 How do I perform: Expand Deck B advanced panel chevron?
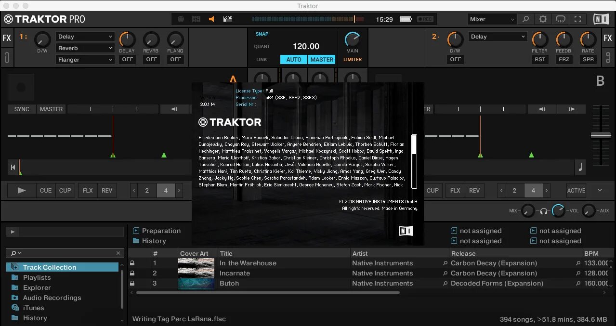tap(600, 190)
